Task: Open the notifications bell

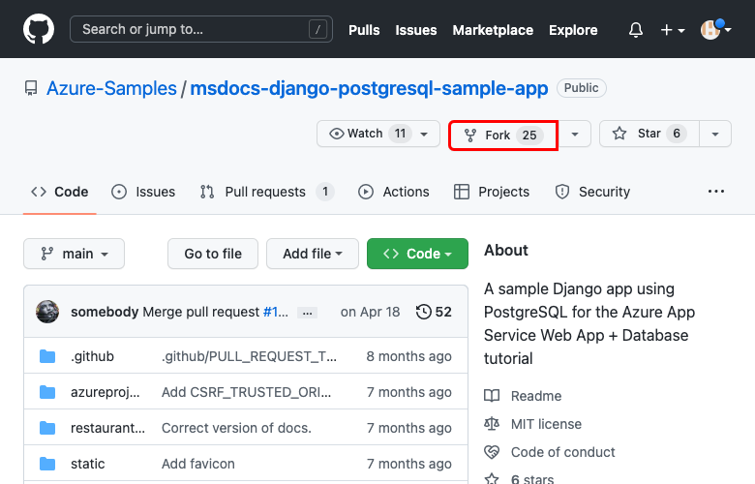Action: pos(636,30)
